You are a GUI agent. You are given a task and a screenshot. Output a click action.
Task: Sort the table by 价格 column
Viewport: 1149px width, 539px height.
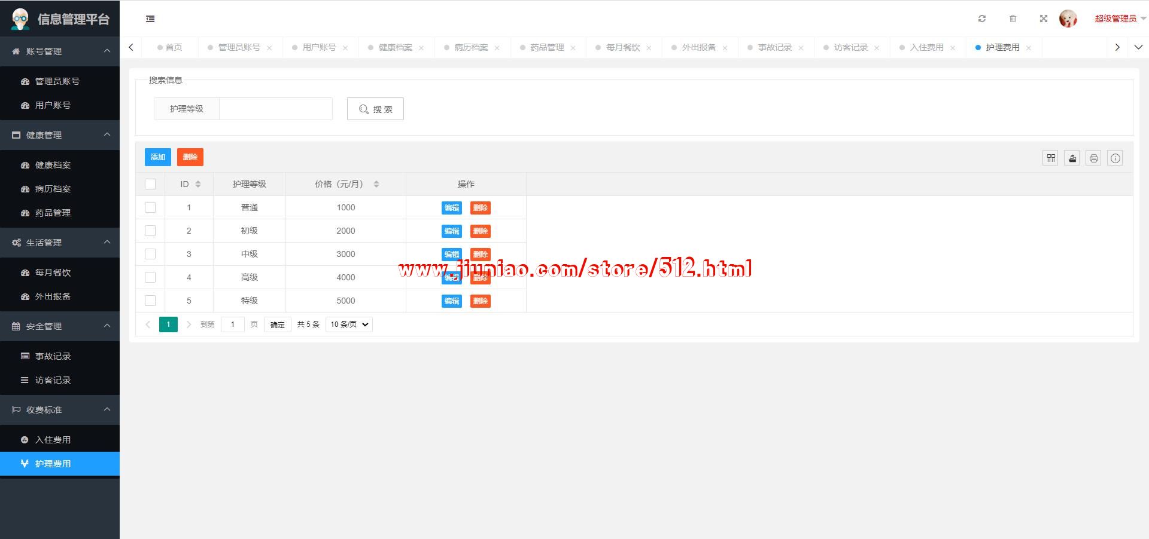click(x=376, y=184)
